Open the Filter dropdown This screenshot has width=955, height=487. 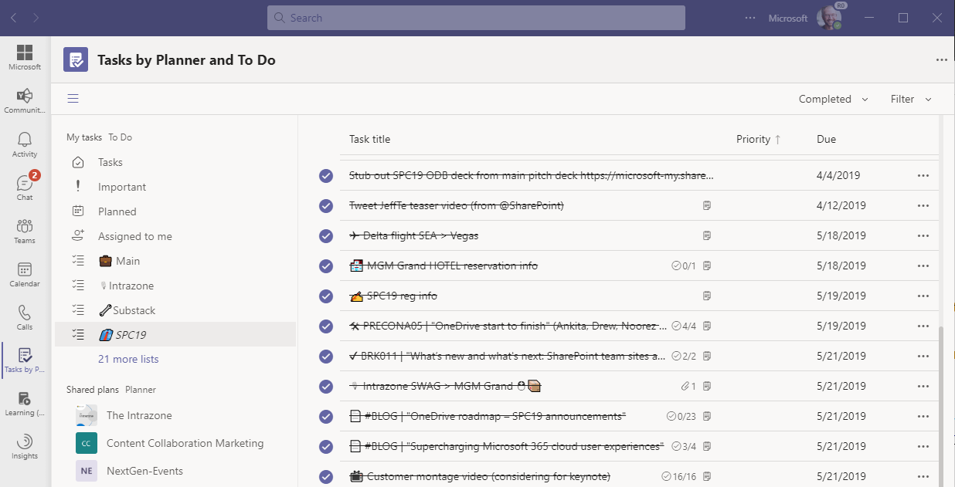(909, 99)
